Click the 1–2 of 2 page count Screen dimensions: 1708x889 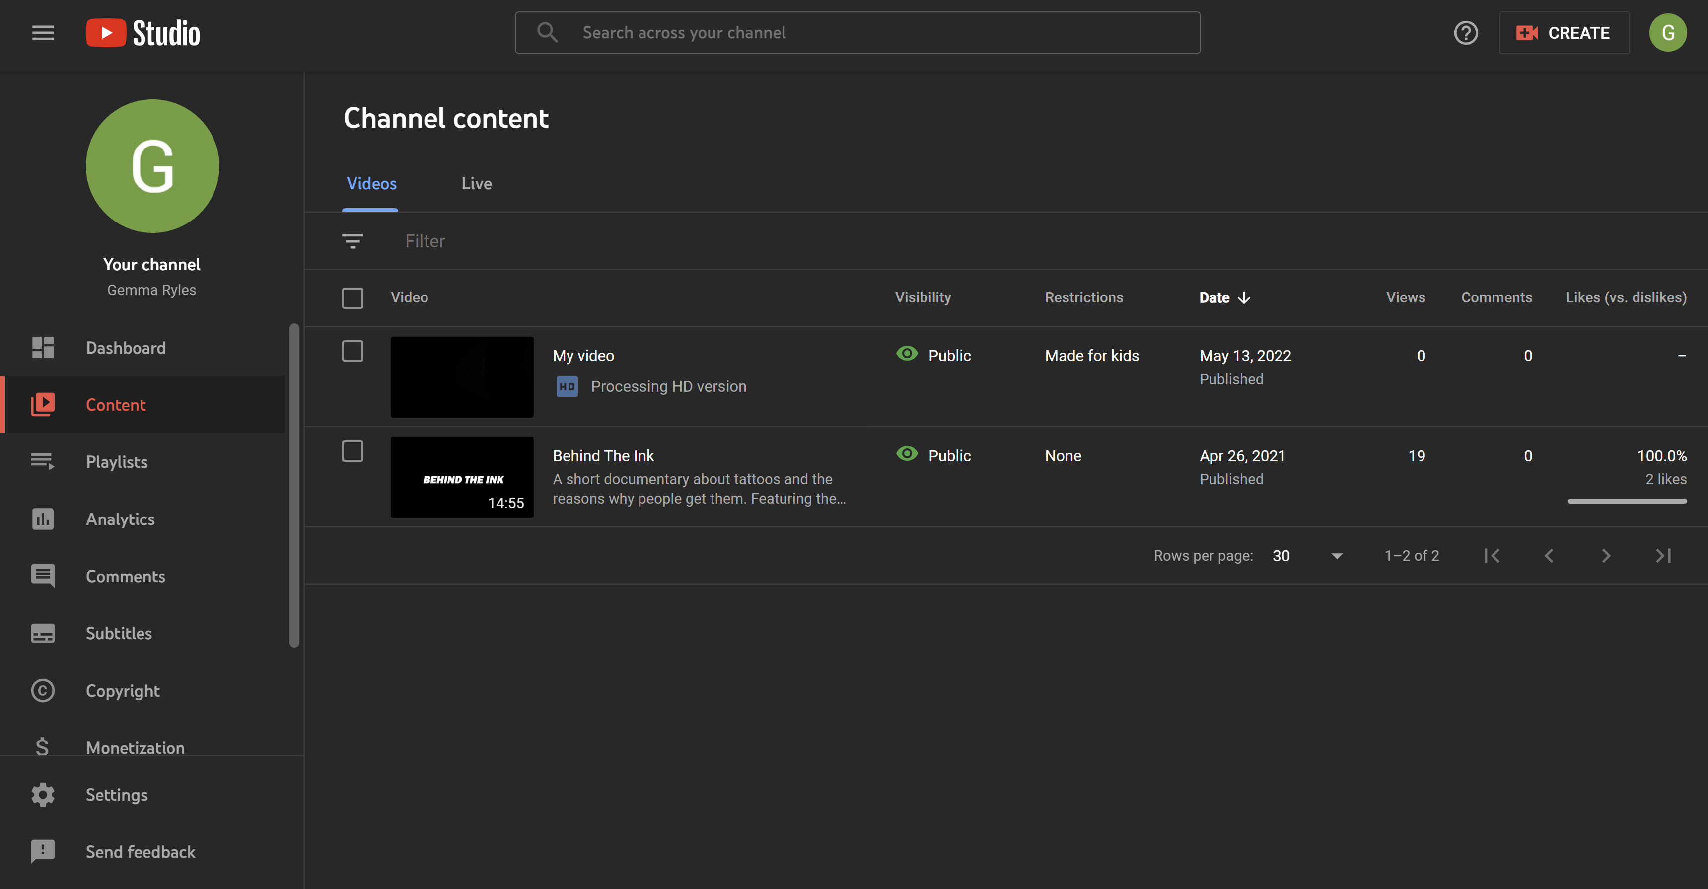(1412, 556)
